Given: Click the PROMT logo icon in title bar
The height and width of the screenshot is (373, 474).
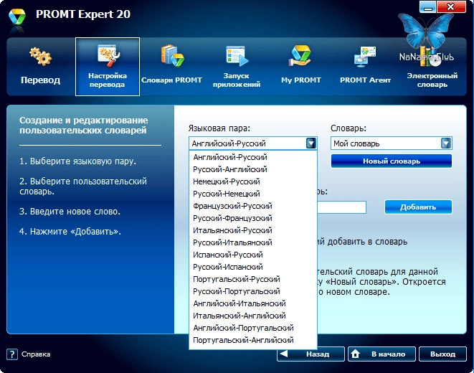Looking at the screenshot, I should (x=17, y=17).
